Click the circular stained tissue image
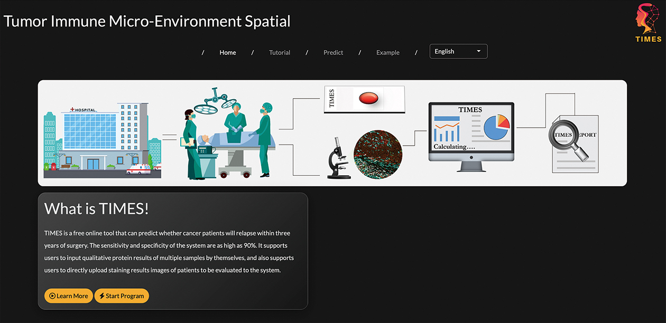Image resolution: width=666 pixels, height=323 pixels. pyautogui.click(x=377, y=154)
